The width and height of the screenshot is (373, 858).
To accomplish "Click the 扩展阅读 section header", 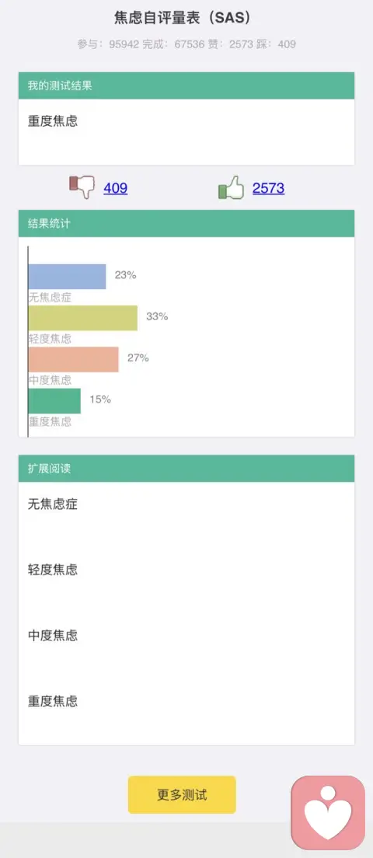I will click(186, 469).
